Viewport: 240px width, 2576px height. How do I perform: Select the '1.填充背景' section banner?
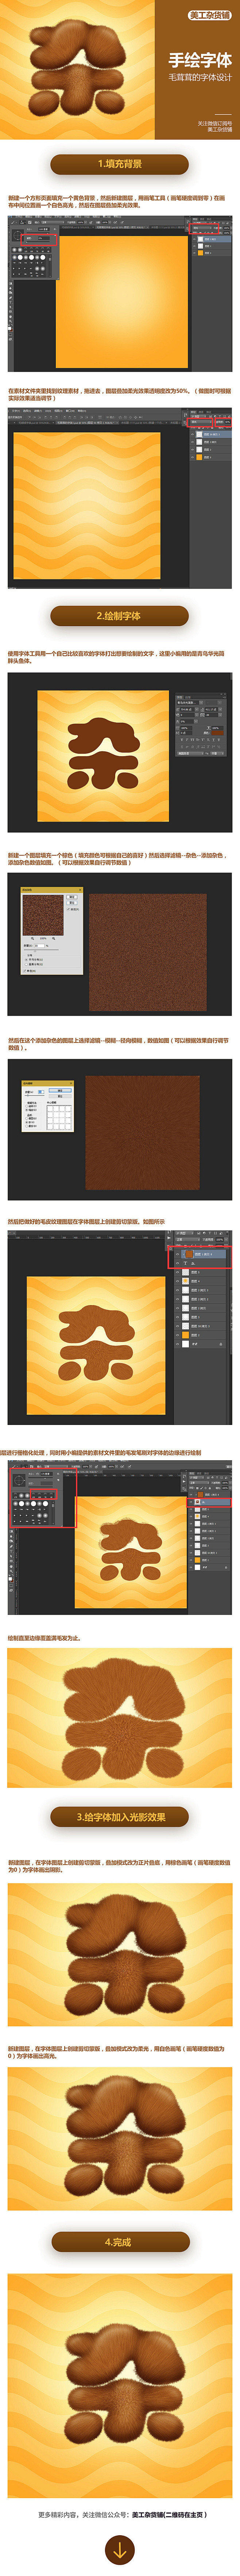(120, 164)
